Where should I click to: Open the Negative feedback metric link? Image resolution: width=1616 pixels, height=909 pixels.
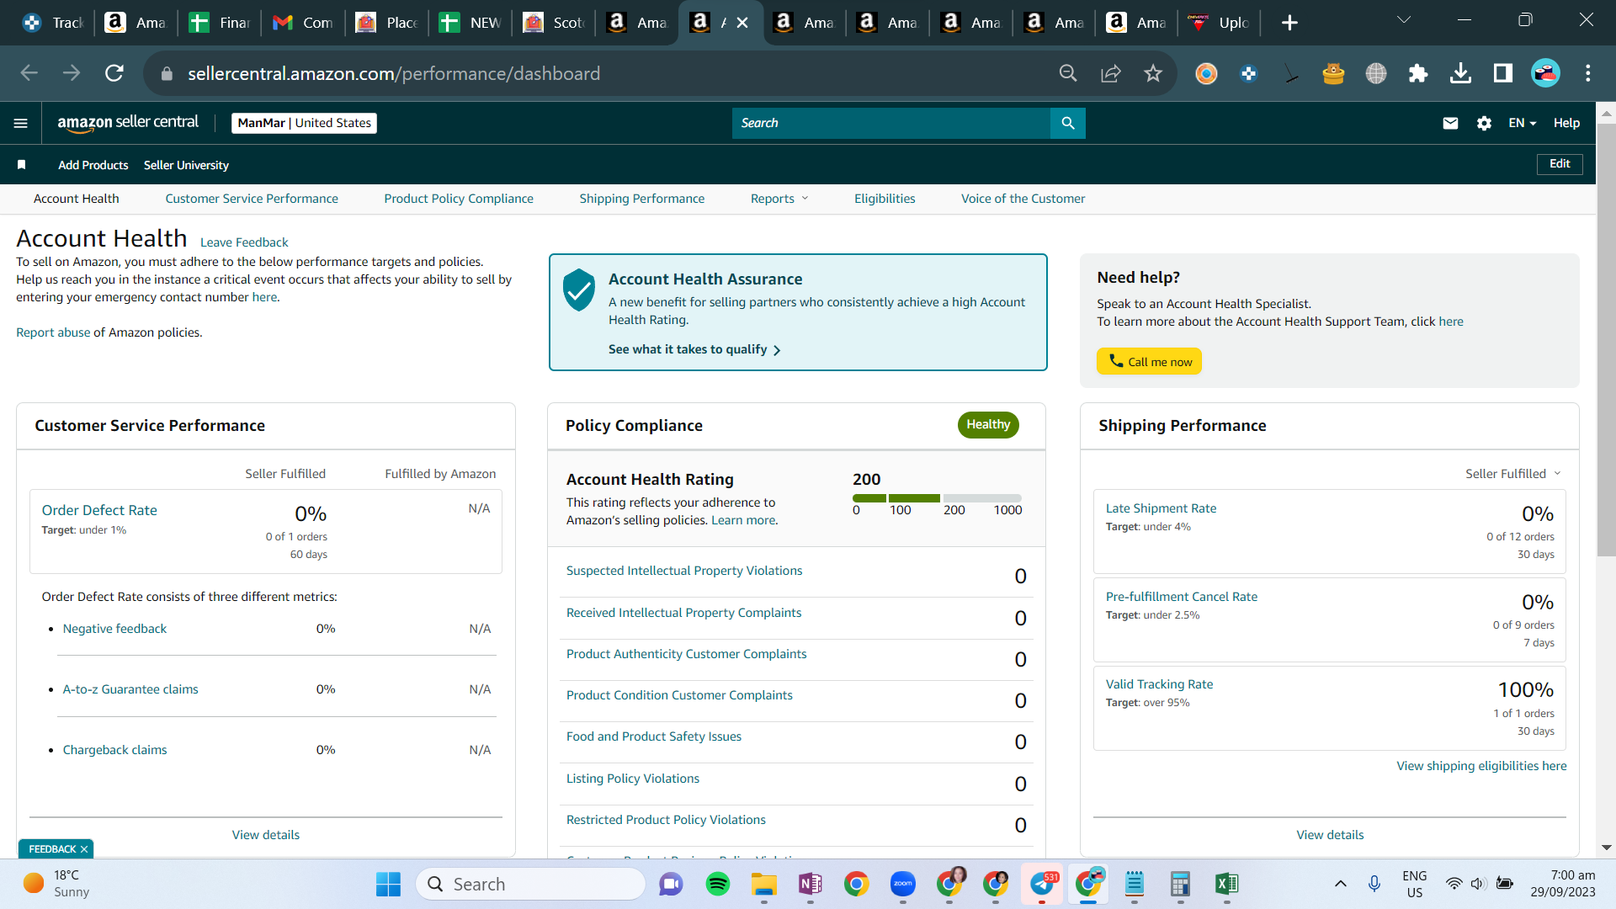pyautogui.click(x=114, y=629)
